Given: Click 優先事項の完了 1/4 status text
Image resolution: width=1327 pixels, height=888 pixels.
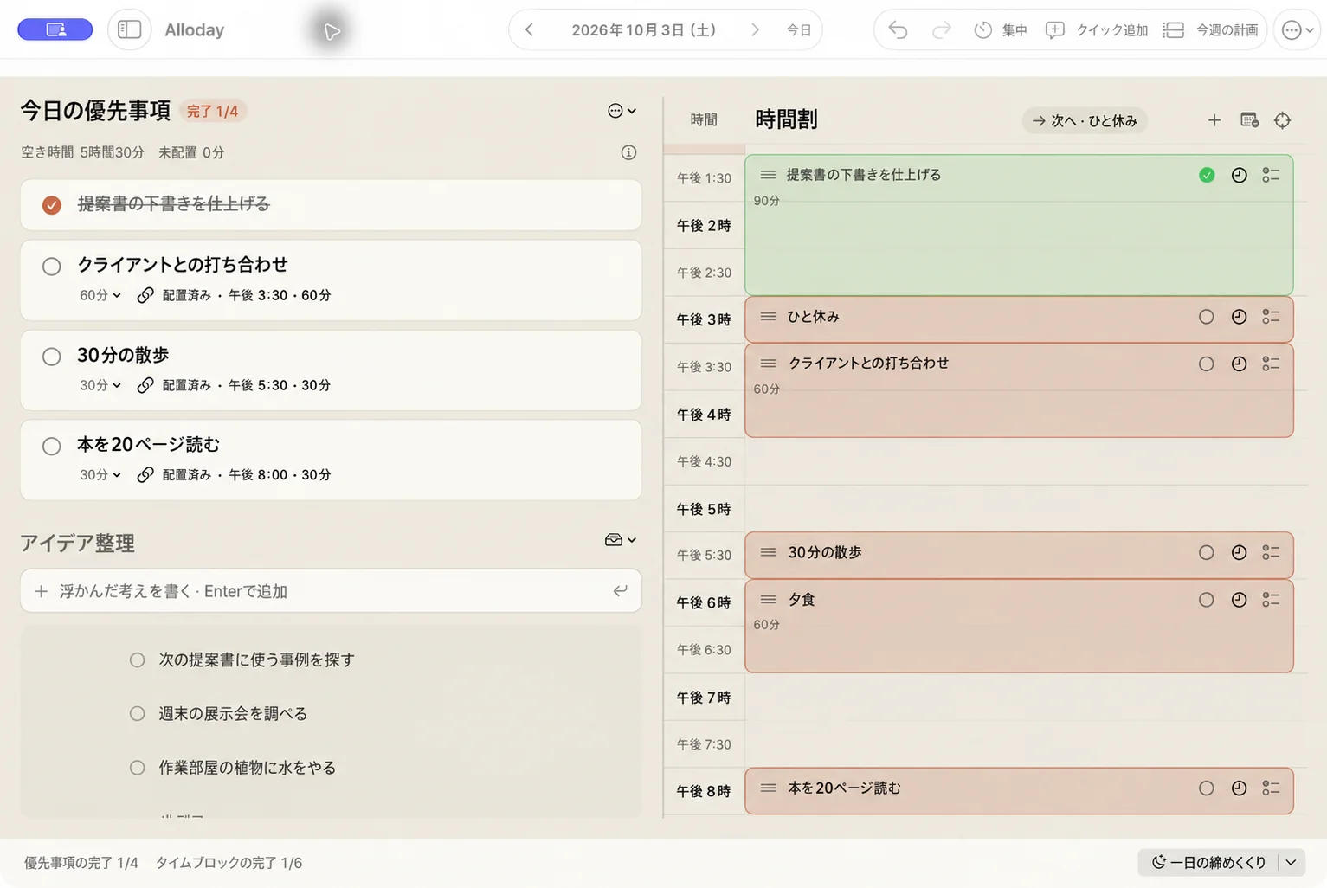Looking at the screenshot, I should point(81,863).
